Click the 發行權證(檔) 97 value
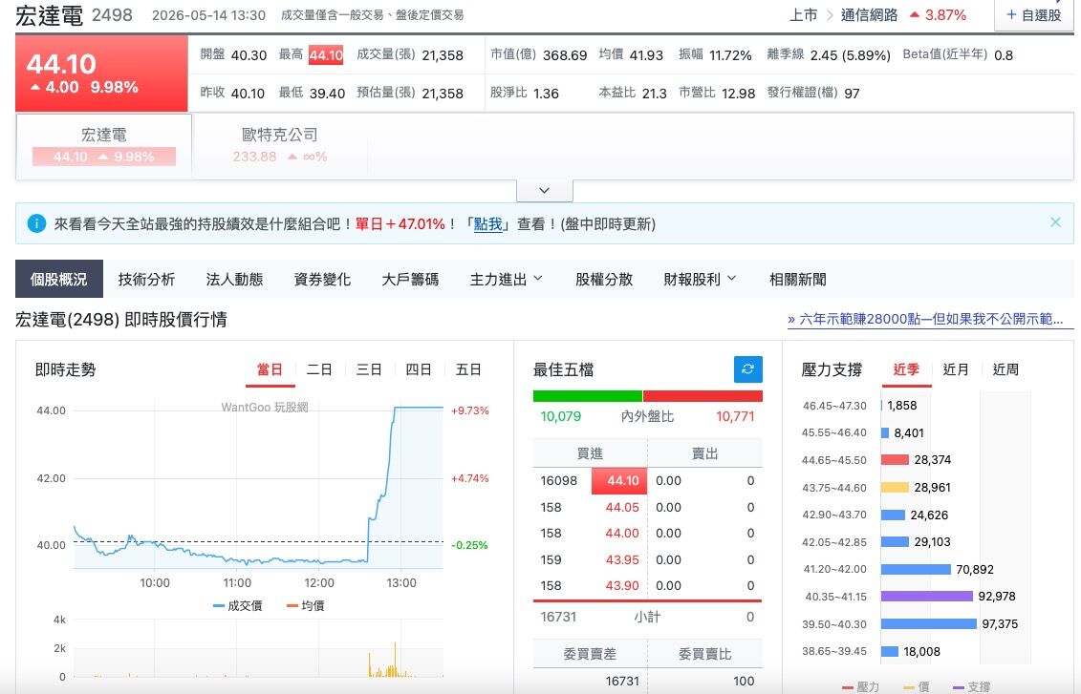Image resolution: width=1081 pixels, height=694 pixels. [853, 93]
